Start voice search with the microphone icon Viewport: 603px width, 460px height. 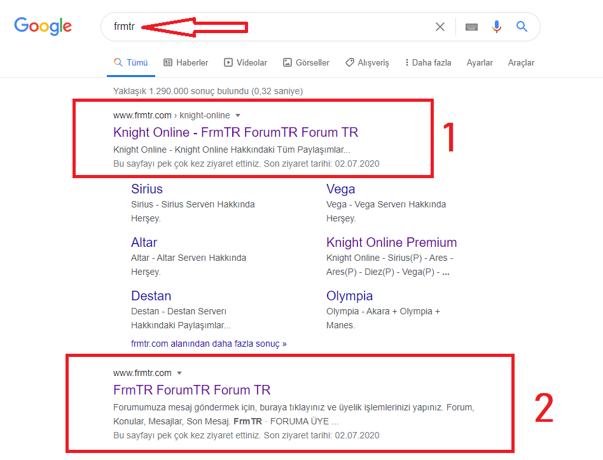[x=497, y=27]
